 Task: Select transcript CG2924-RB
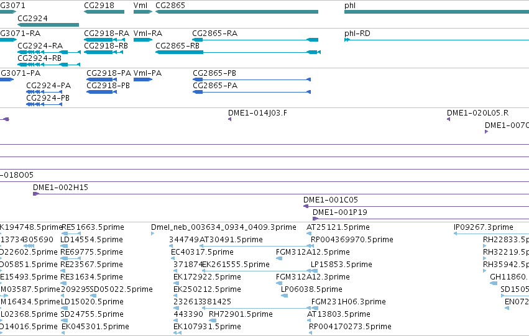(48, 65)
